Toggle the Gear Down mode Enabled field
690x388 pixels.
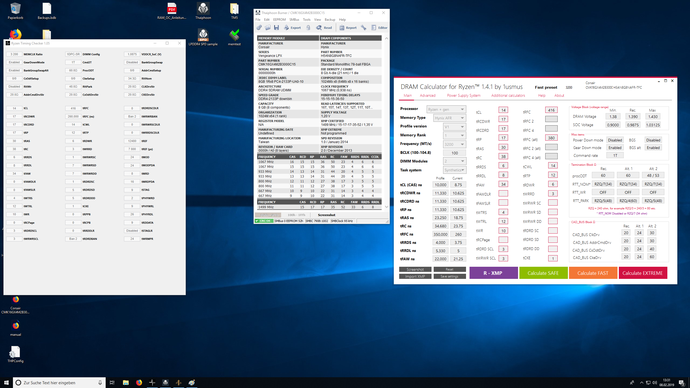(x=615, y=148)
